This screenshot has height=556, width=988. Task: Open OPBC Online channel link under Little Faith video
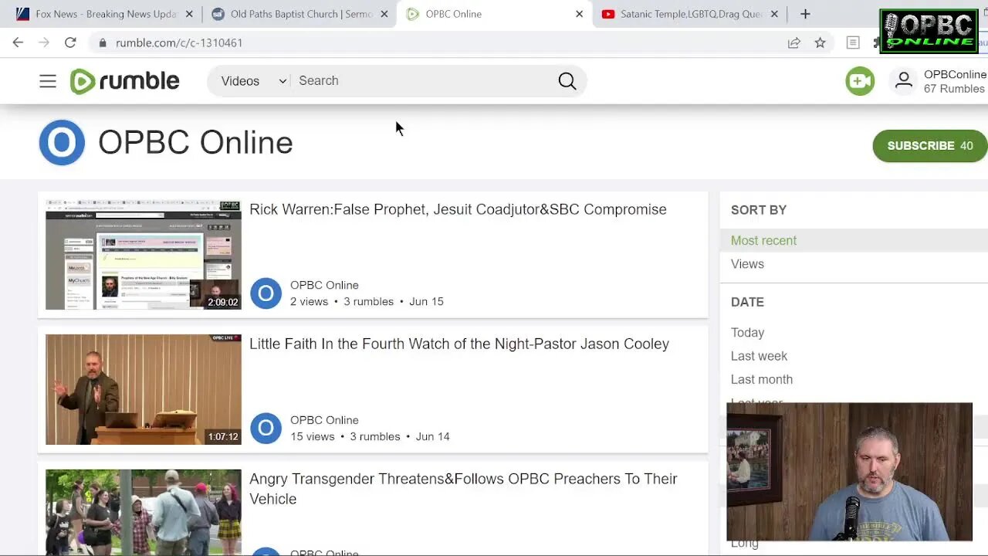tap(324, 420)
